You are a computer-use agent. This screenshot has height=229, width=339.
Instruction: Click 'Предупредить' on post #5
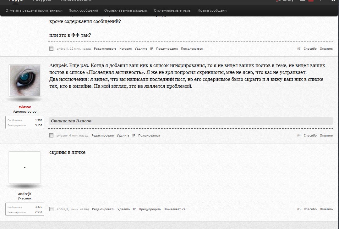pos(150,209)
